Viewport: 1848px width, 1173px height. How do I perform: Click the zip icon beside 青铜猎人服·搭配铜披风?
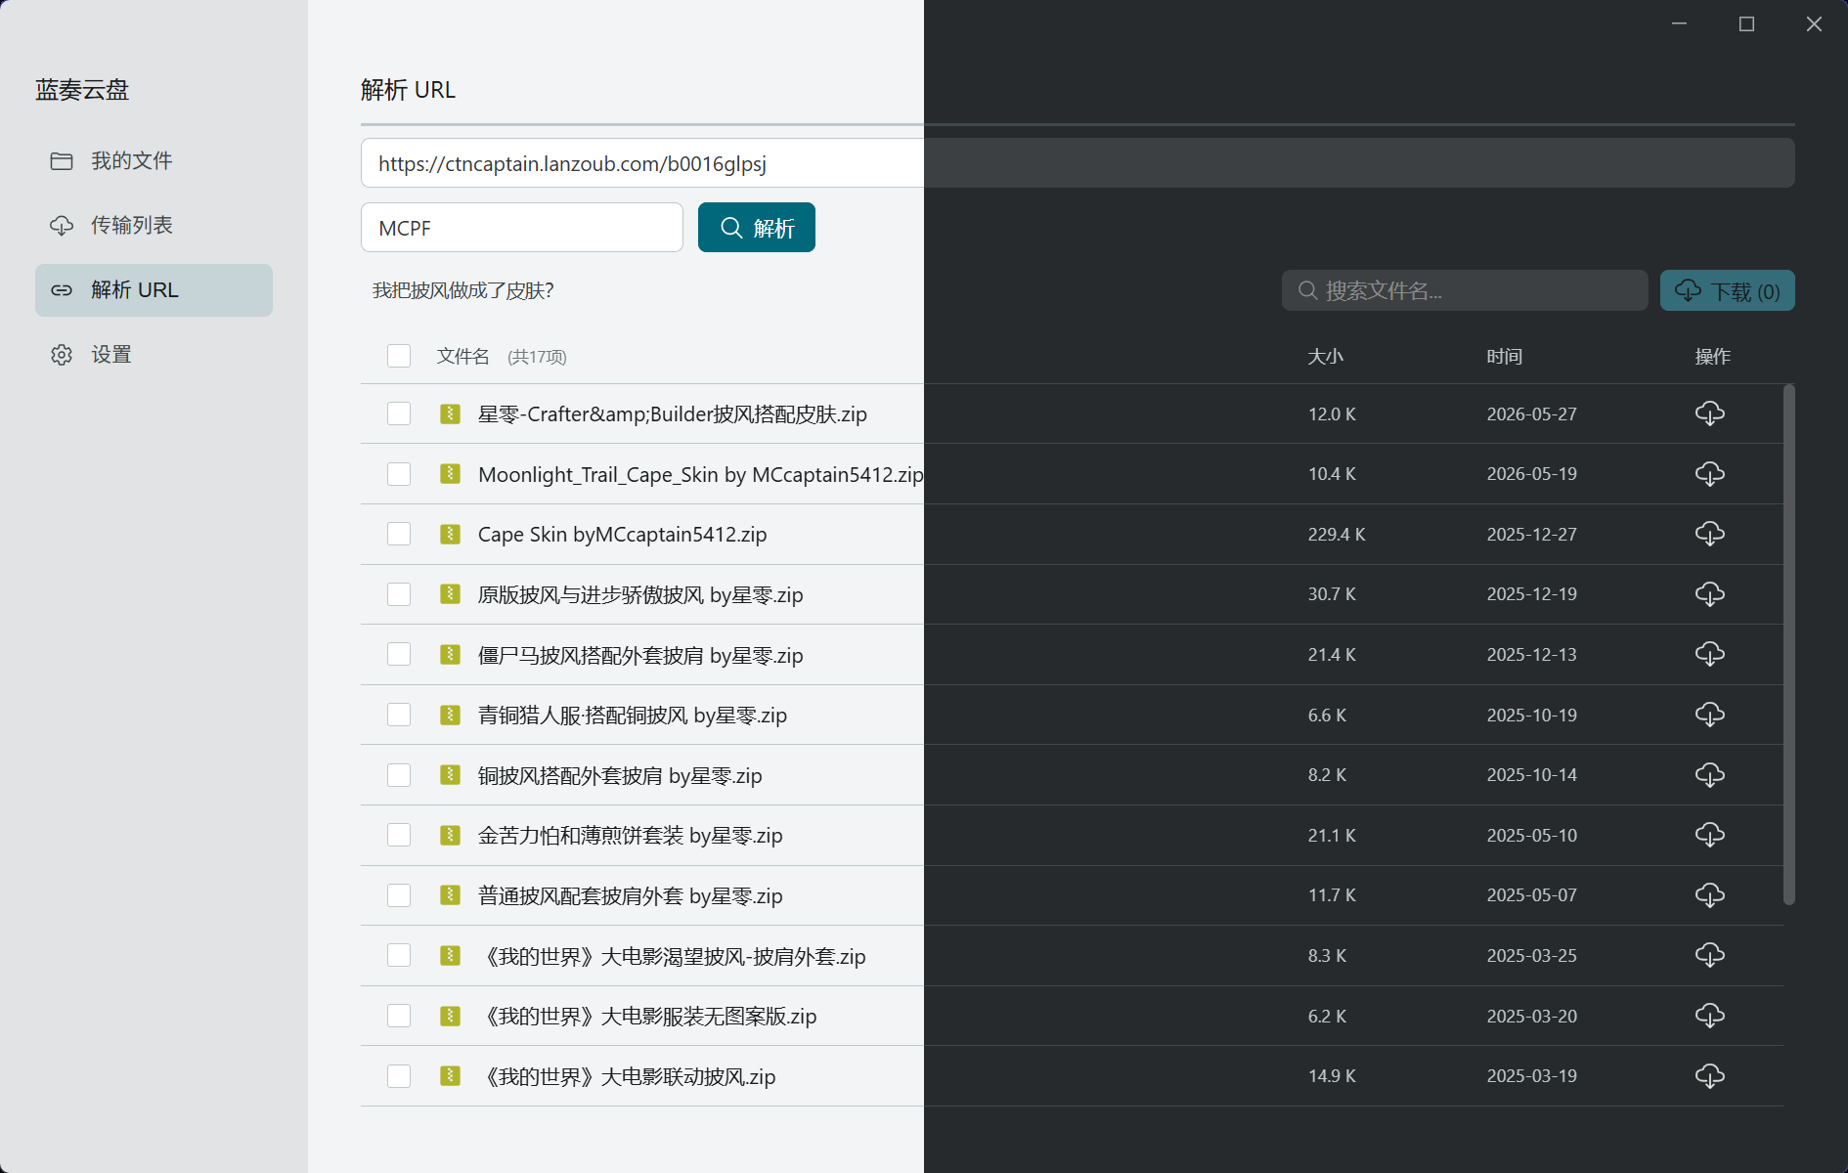point(450,715)
